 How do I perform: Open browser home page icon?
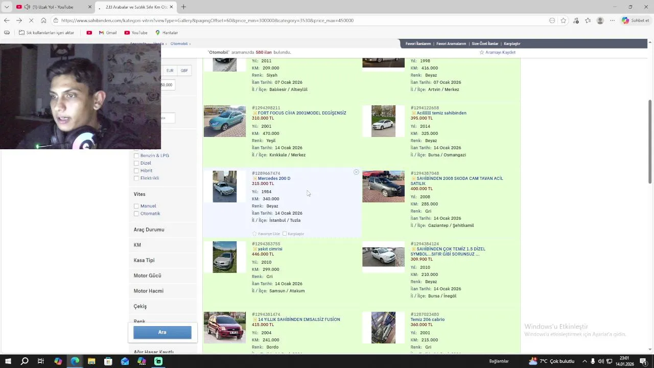point(43,20)
